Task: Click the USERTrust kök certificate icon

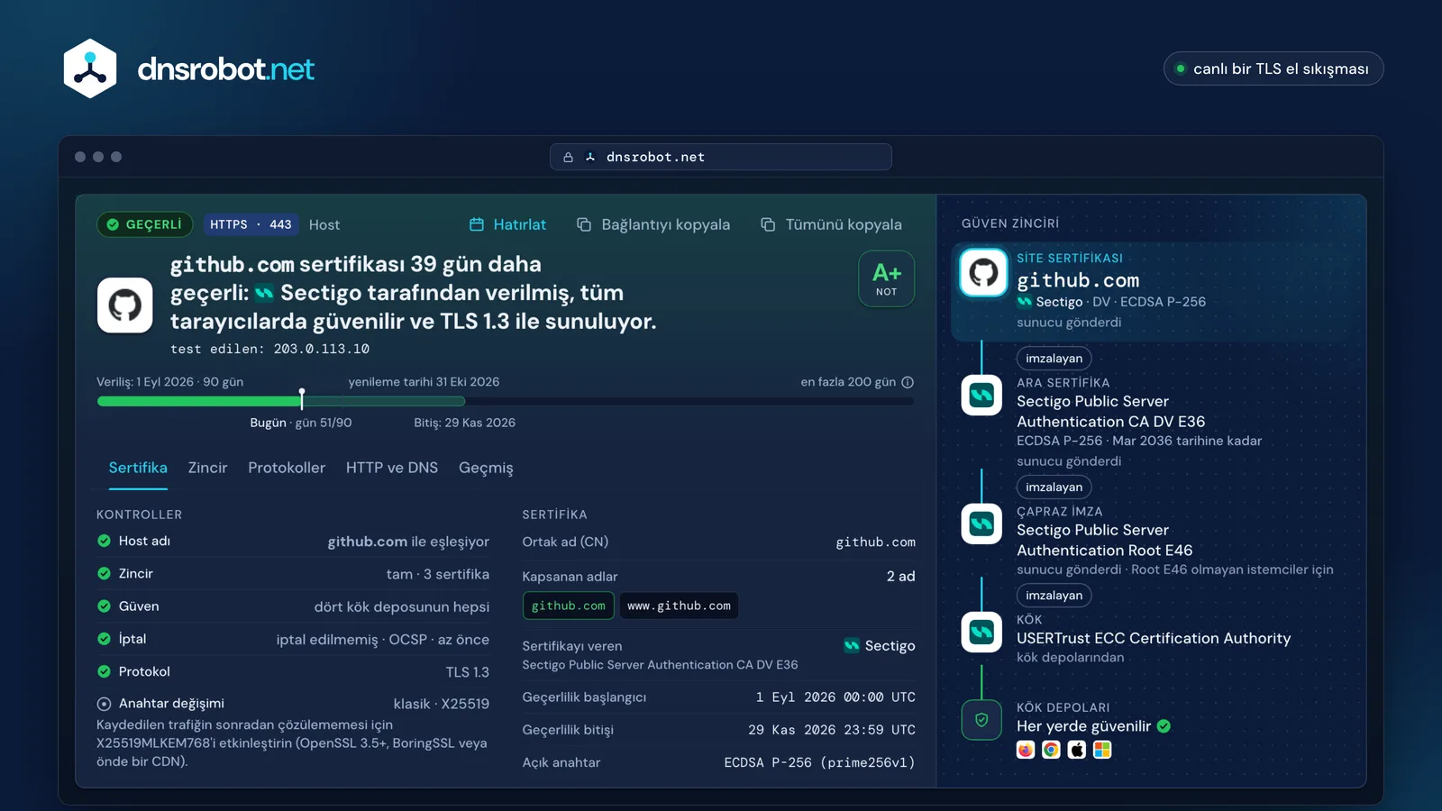Action: (x=981, y=632)
